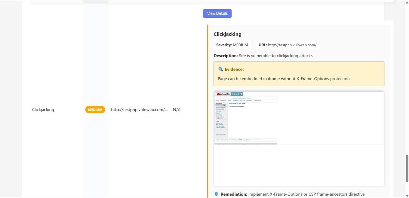409x198 pixels.
Task: Open the http://testphp.vulnweb.com/ URL link
Action: point(292,45)
